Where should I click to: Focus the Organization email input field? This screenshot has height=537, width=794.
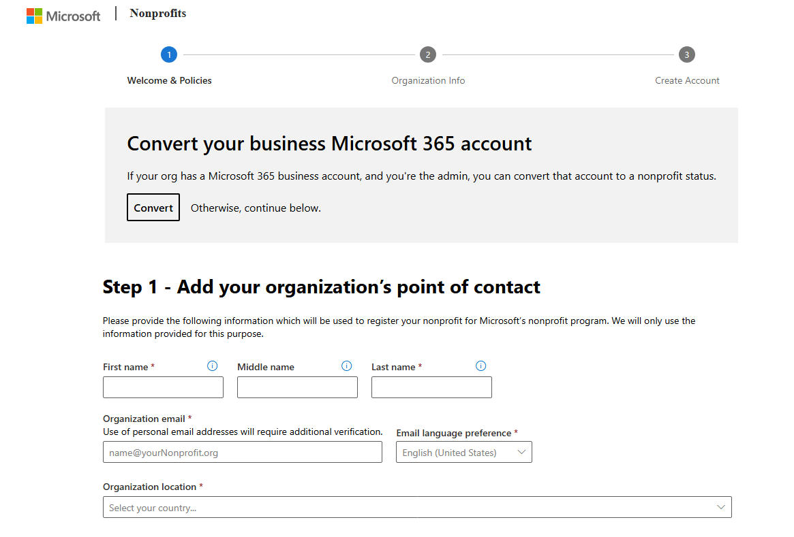click(x=243, y=452)
